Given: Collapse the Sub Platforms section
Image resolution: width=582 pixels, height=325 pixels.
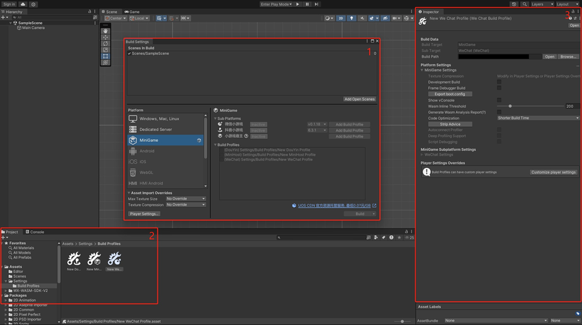Looking at the screenshot, I should click(216, 119).
